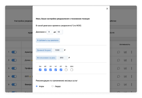
Task: Open the three-dot menu in row 1
Action: [x=131, y=52]
